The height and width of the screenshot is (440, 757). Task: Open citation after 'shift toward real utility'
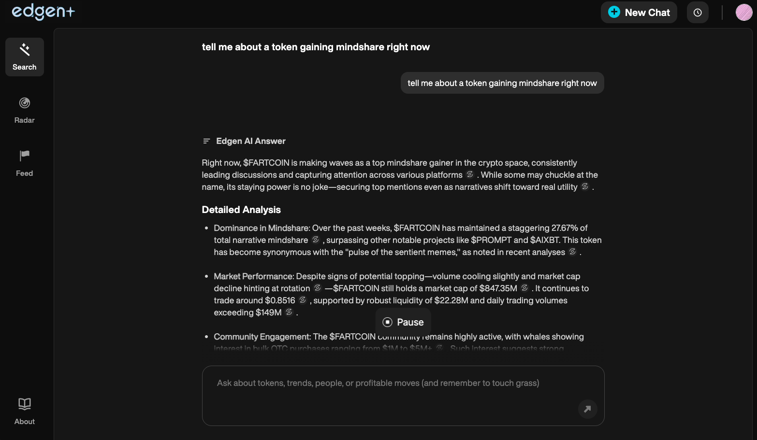coord(585,186)
